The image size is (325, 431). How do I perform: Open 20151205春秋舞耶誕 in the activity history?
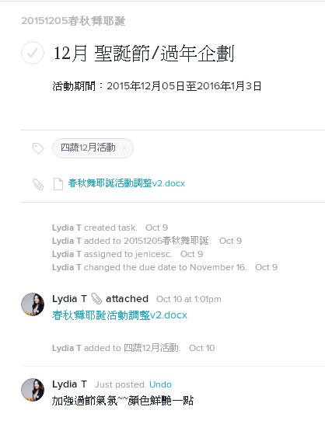(x=166, y=241)
